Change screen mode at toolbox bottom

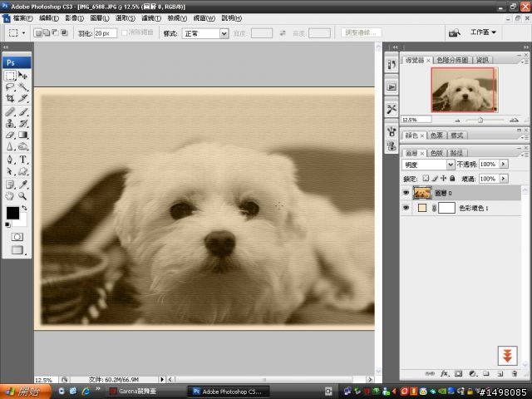[x=17, y=250]
